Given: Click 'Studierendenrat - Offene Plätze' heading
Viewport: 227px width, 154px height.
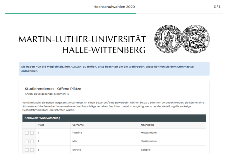Looking at the screenshot, I should coord(53,89).
